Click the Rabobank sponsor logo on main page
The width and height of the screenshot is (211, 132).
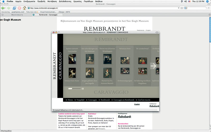point(124,117)
